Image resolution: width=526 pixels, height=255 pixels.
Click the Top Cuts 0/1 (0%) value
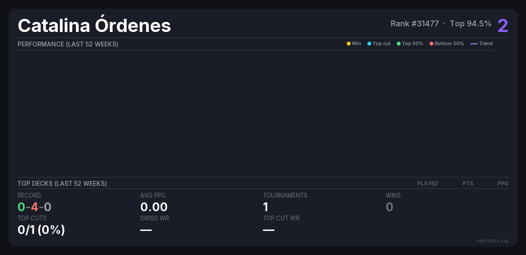(x=41, y=230)
